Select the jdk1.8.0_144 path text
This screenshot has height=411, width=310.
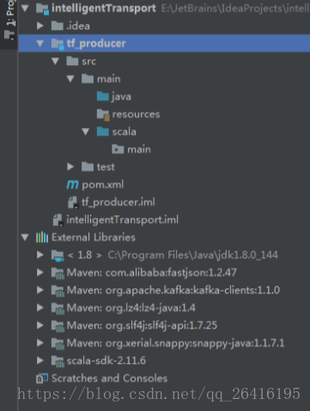coord(192,255)
